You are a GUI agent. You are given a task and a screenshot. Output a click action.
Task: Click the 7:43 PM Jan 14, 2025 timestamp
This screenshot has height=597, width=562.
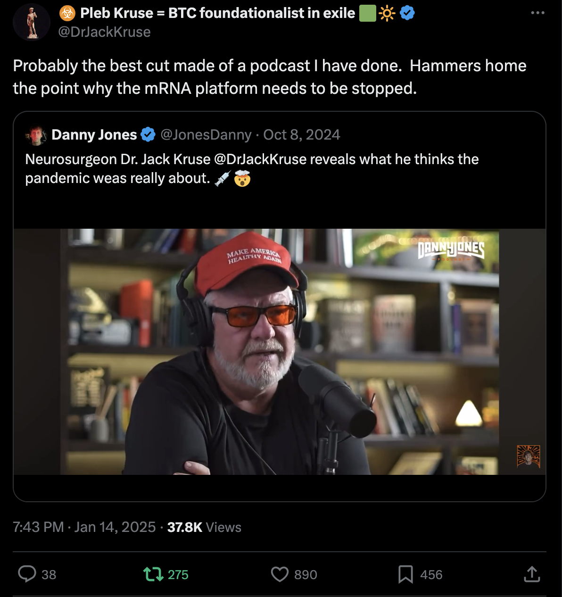coord(84,527)
